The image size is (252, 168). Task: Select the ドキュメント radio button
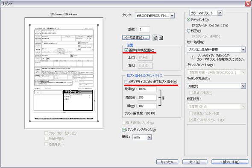(x=188, y=20)
